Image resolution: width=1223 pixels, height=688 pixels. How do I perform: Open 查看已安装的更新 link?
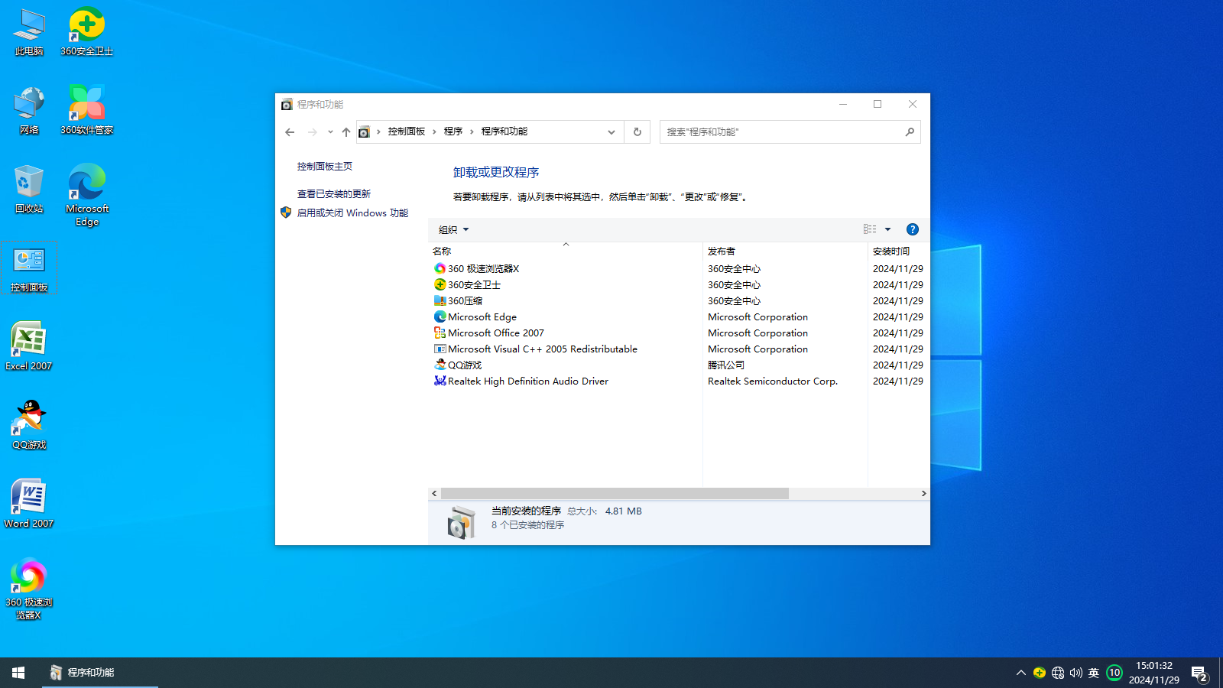[x=334, y=194]
